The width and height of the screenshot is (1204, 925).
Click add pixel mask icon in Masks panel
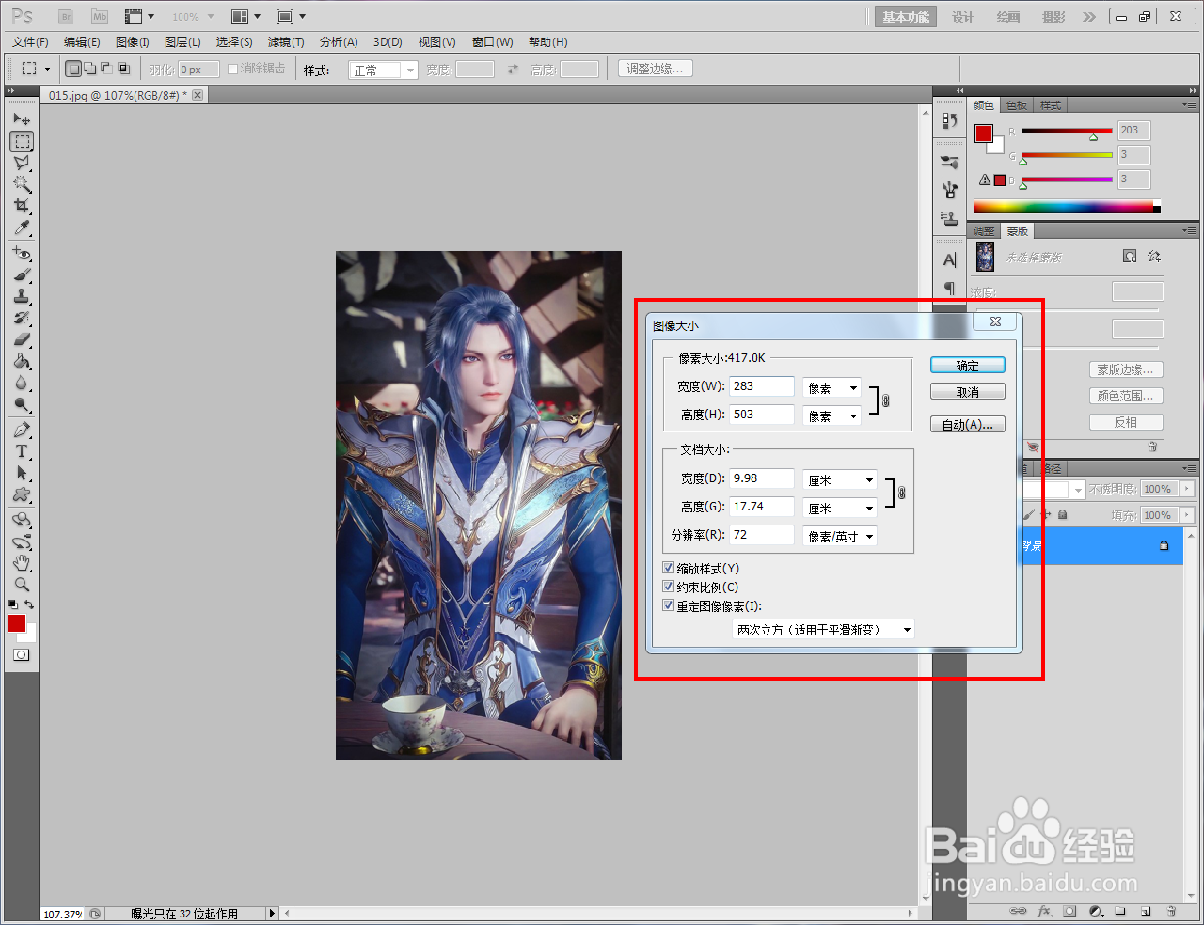tap(1130, 256)
